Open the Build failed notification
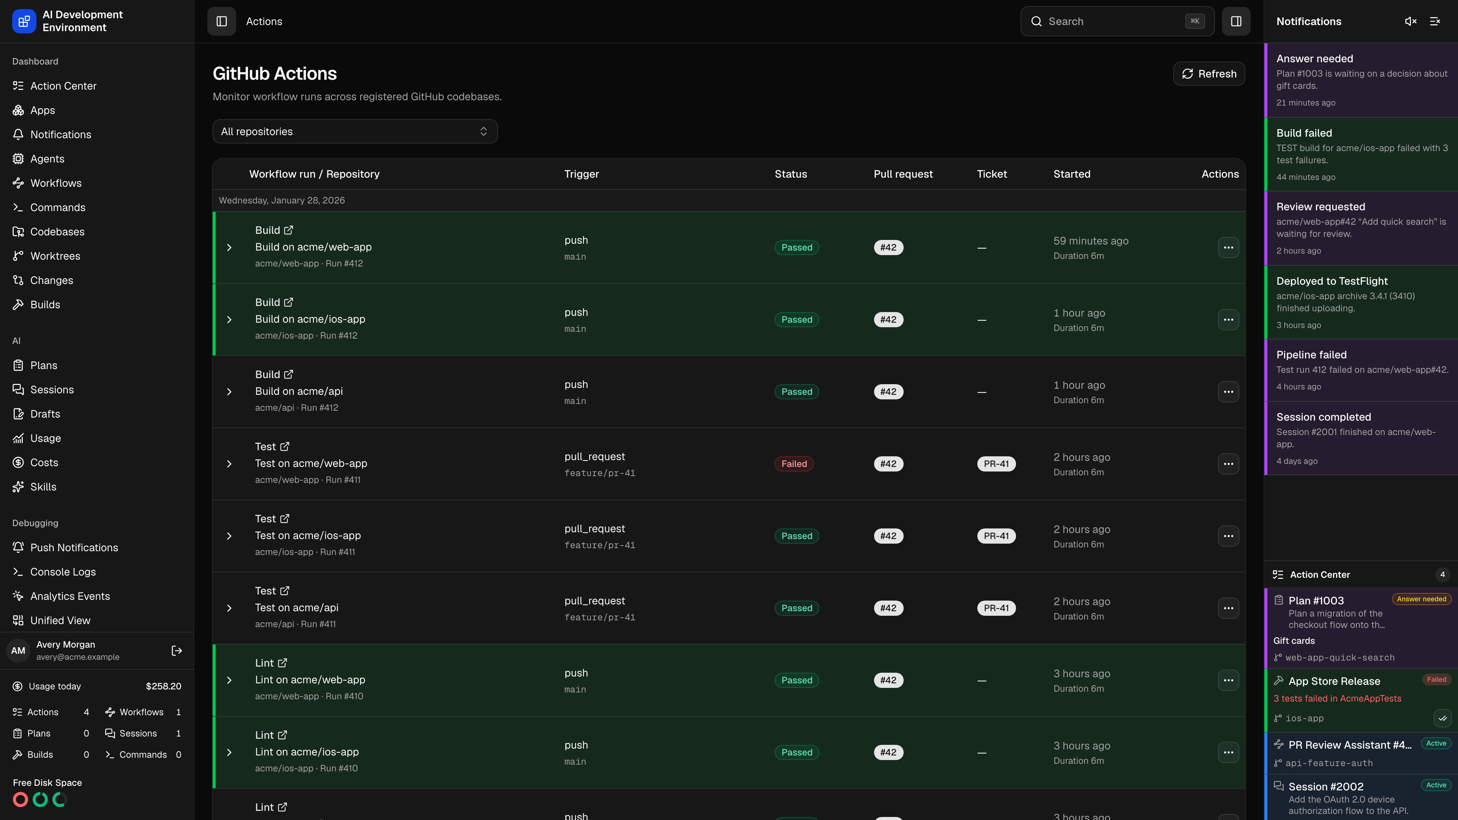This screenshot has height=820, width=1458. pyautogui.click(x=1361, y=155)
